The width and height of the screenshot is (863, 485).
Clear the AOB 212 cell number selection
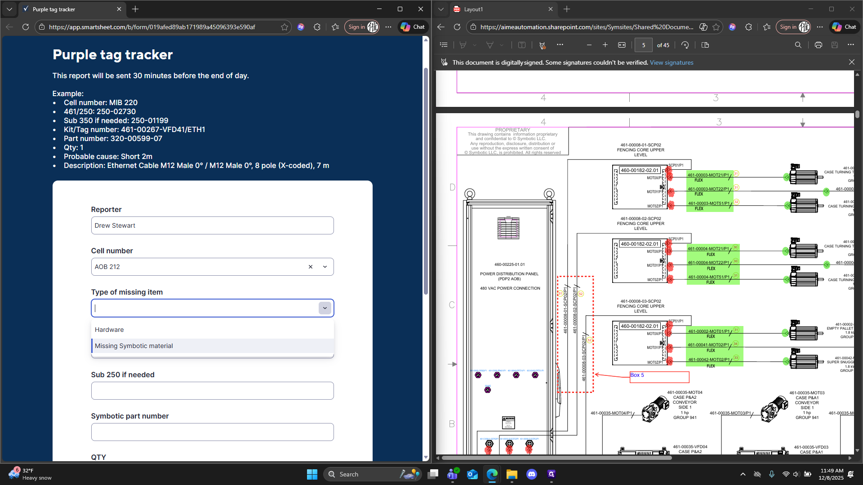coord(310,267)
